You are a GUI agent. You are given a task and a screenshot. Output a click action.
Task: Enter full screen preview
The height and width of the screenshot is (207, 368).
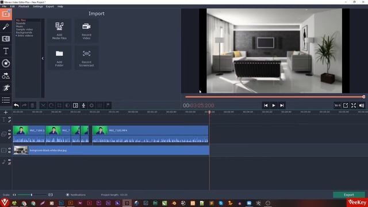coord(354,106)
